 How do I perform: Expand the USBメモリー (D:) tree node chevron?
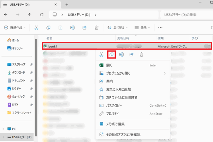point(3,137)
